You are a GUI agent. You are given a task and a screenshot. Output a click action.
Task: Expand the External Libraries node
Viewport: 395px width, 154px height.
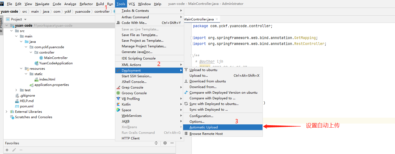coord(7,112)
